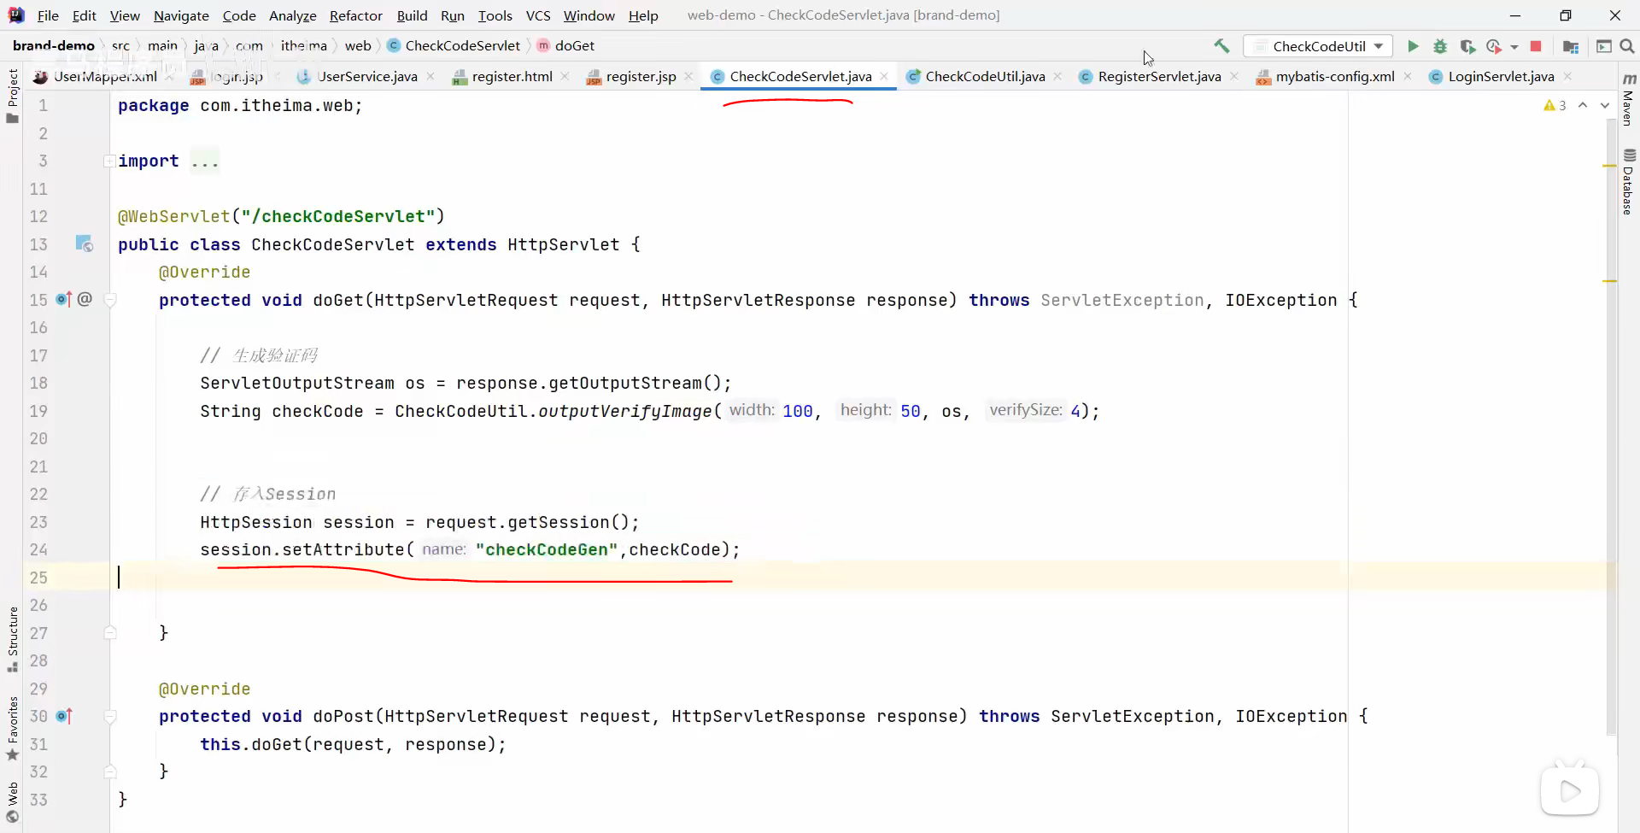Run with Coverage shield icon
The image size is (1640, 833).
coord(1467,46)
